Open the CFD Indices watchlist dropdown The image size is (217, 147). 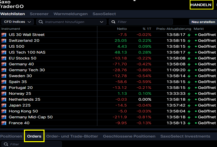coord(18,22)
